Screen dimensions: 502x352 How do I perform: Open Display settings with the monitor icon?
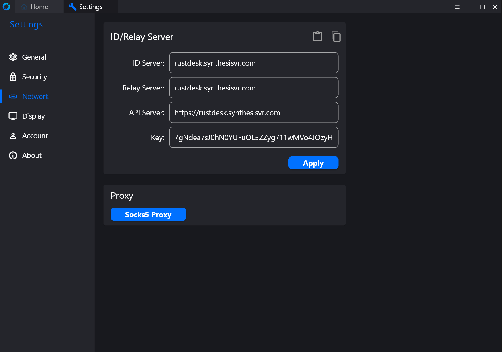coord(13,116)
